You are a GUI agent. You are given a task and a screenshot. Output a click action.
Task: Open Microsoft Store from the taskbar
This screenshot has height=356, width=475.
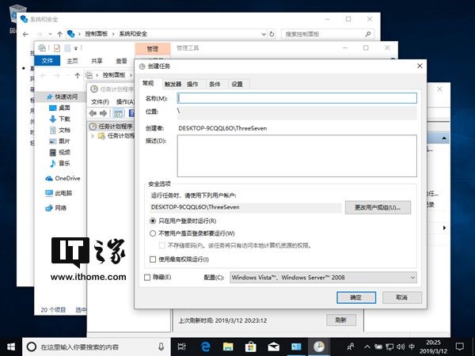(250, 347)
